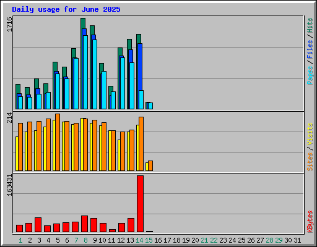Click day label 18 on the x-axis
The height and width of the screenshot is (247, 317).
176,240
